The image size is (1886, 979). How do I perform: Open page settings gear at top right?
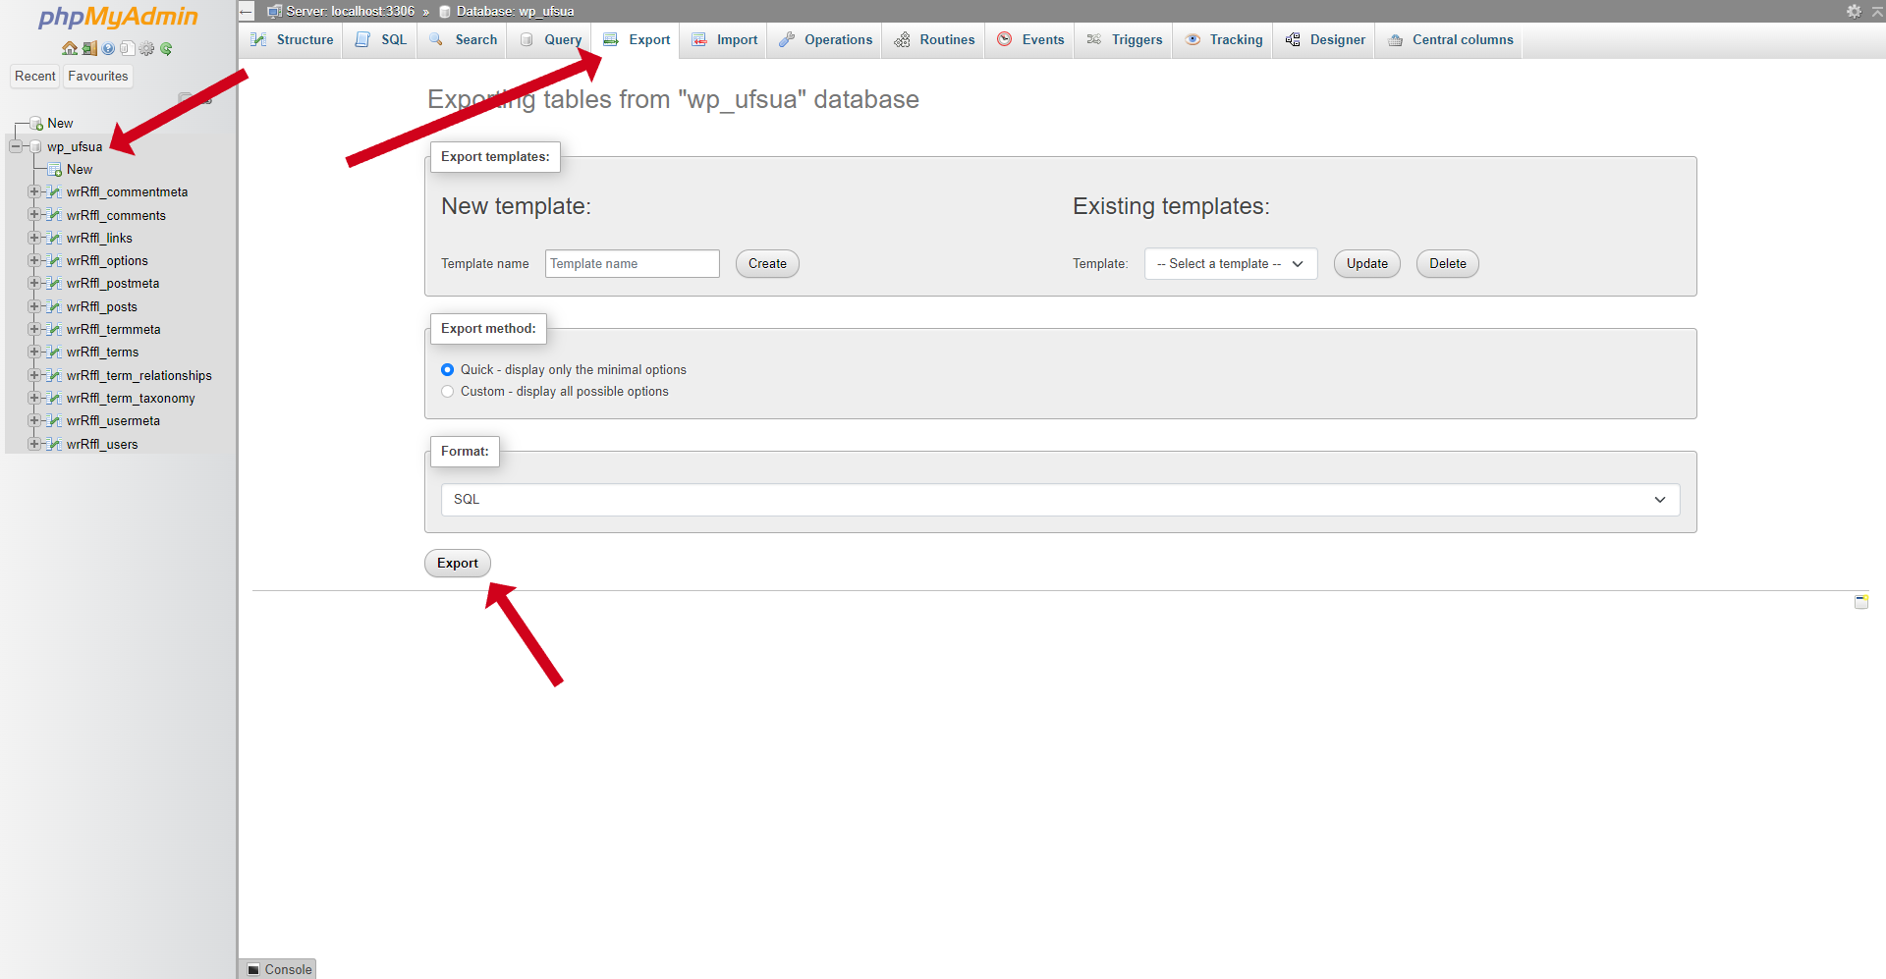tap(1854, 11)
